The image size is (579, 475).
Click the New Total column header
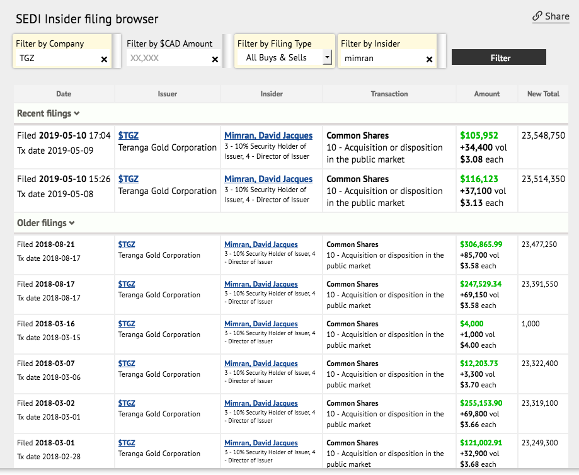(x=543, y=94)
